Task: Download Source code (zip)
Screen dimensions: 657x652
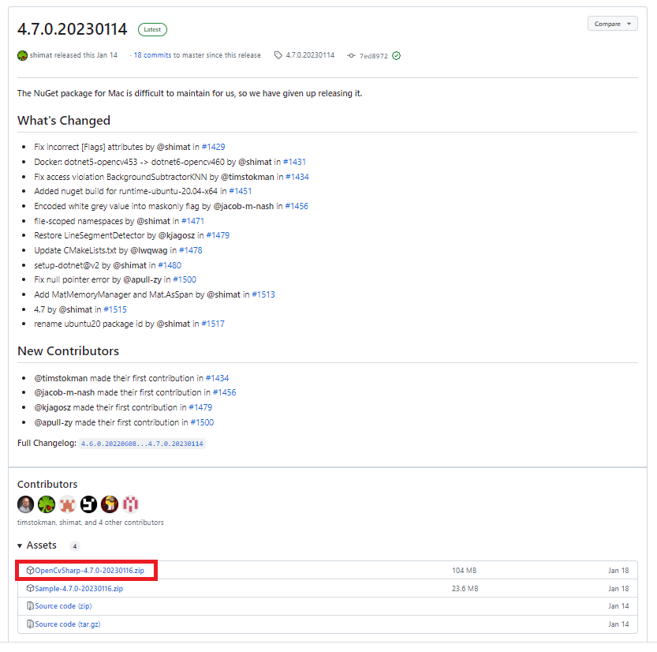Action: (63, 606)
